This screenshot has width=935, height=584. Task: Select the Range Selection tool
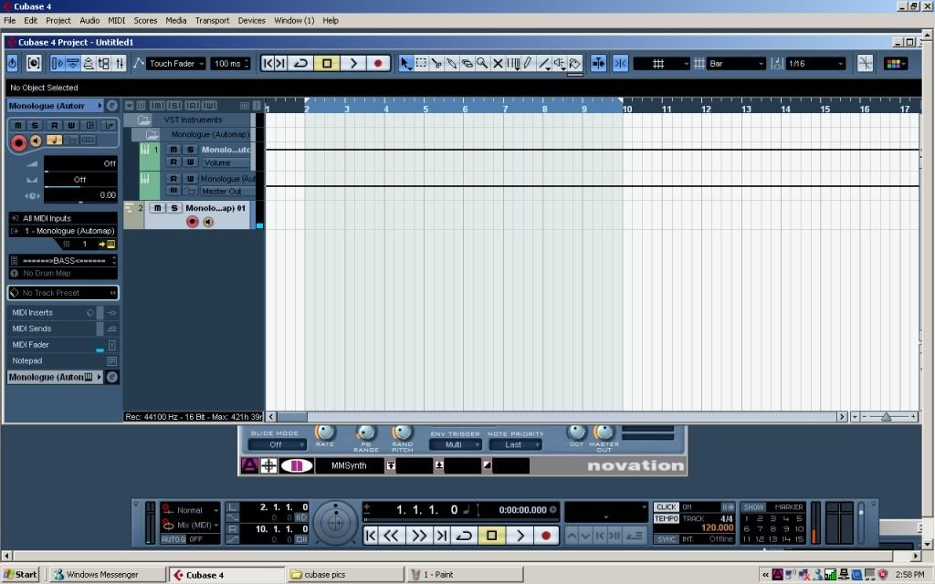point(422,63)
